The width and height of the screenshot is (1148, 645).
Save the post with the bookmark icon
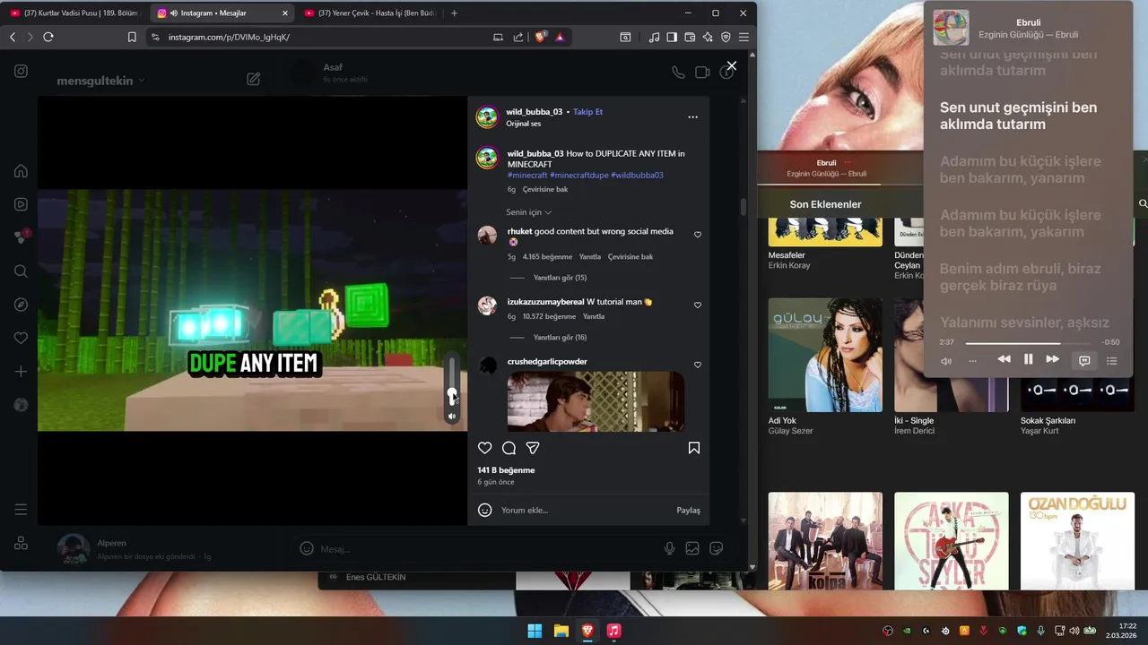694,448
